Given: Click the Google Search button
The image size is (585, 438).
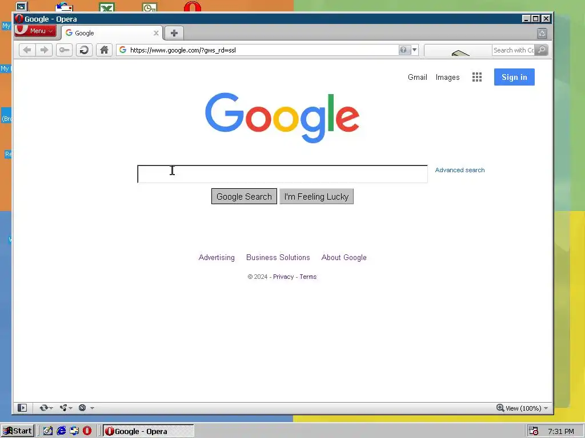Looking at the screenshot, I should click(244, 196).
